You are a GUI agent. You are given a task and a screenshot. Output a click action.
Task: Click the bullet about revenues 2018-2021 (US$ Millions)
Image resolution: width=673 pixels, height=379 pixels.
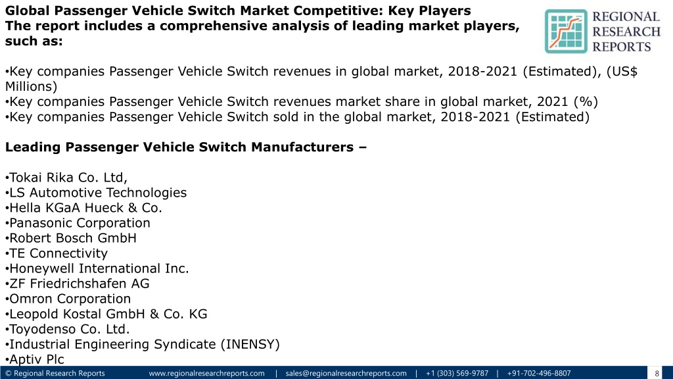[x=321, y=79]
